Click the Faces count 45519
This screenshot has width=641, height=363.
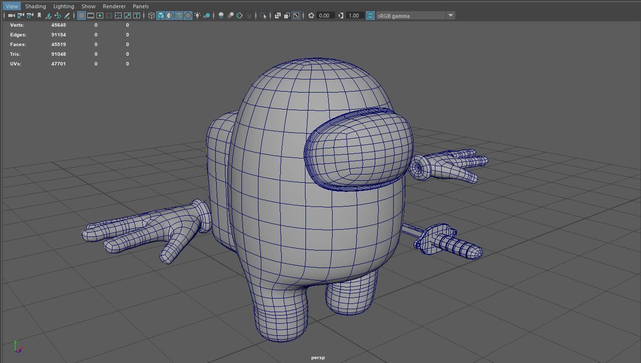tap(58, 44)
